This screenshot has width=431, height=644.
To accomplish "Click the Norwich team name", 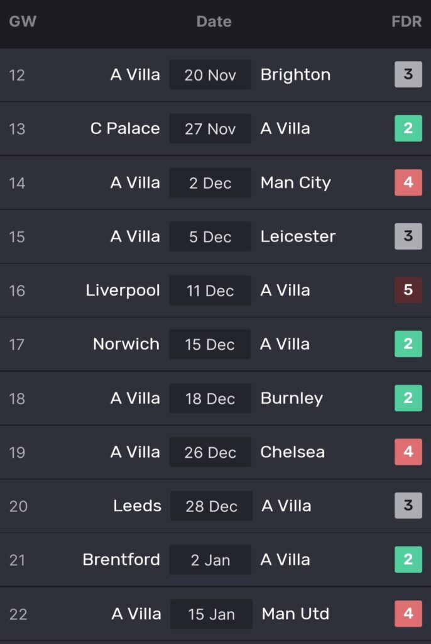I will click(126, 344).
